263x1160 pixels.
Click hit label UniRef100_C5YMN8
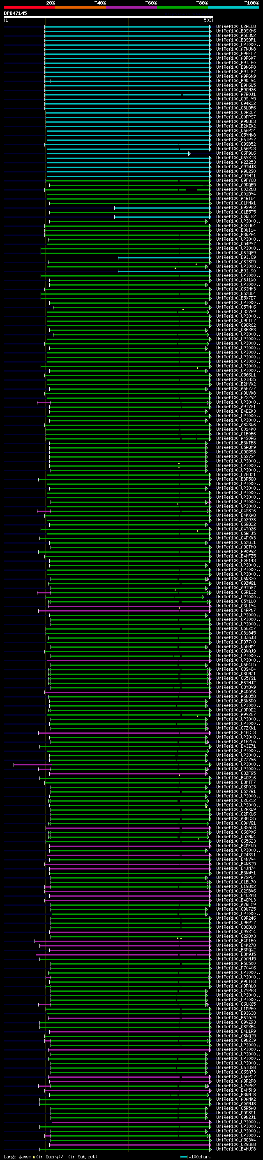pyautogui.click(x=236, y=135)
